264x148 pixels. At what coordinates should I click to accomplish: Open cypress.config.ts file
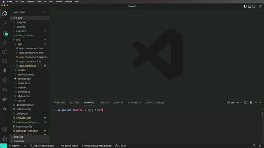pos(29,122)
